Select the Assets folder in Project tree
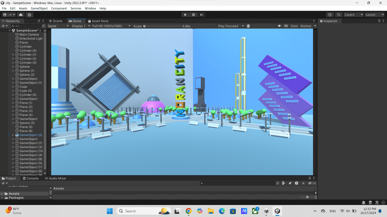Screen dimensions: 387x217 click(14, 194)
